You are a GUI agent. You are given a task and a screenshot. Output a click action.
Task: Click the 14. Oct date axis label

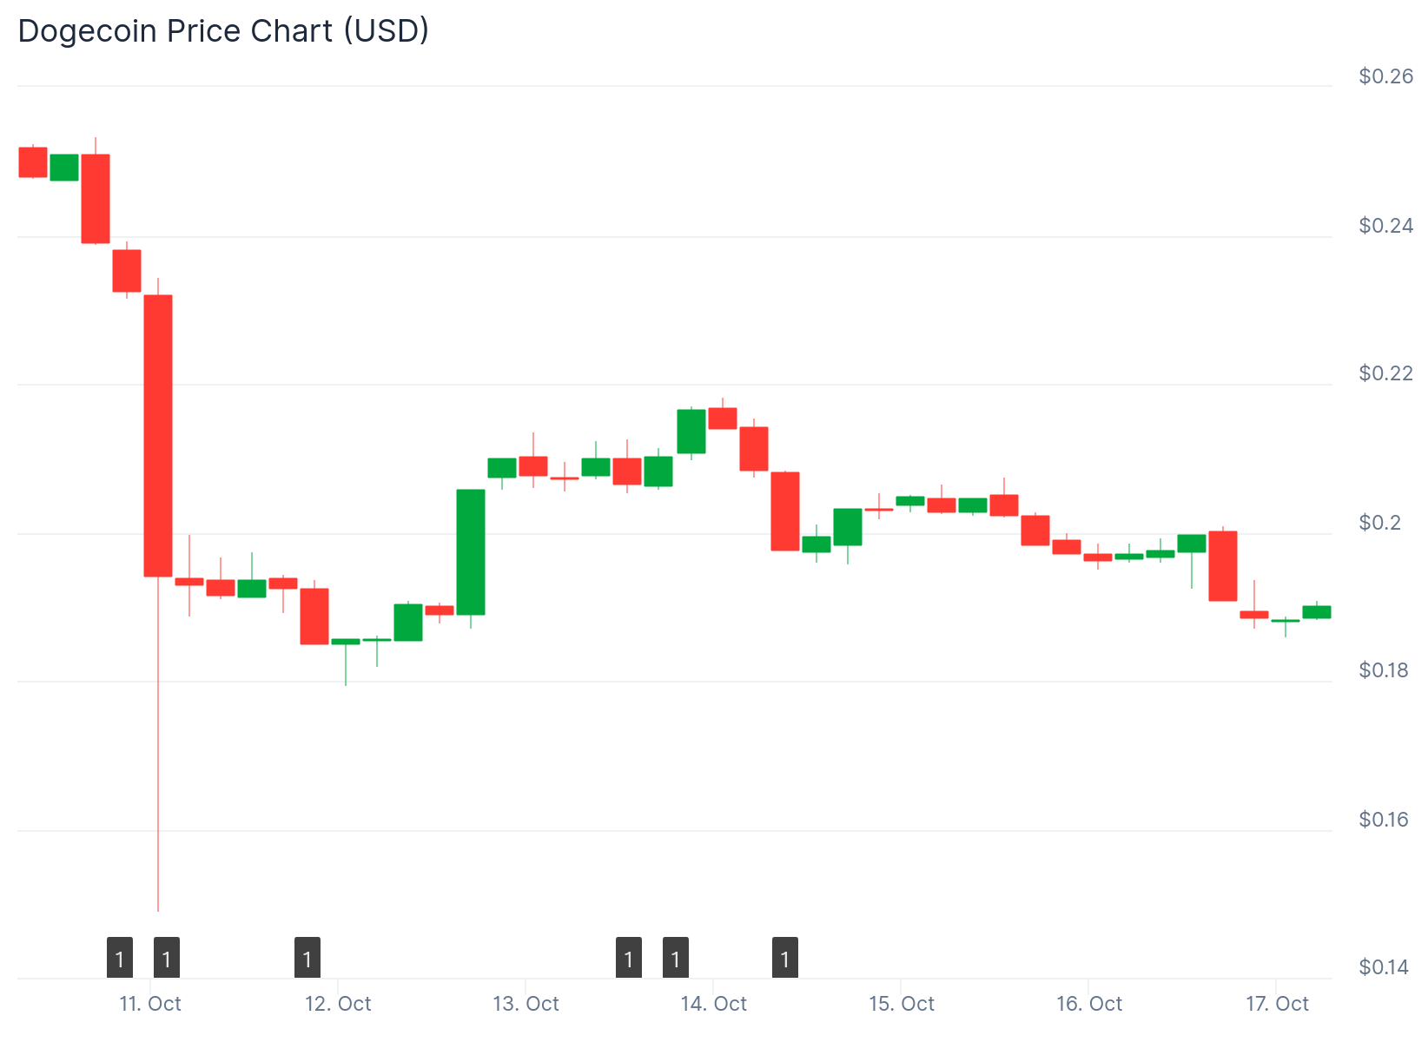click(x=714, y=1004)
